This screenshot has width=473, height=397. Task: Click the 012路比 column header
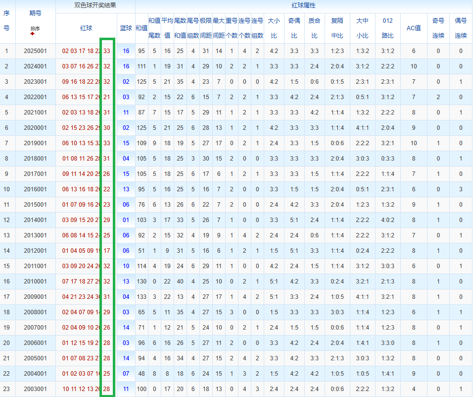(x=388, y=28)
